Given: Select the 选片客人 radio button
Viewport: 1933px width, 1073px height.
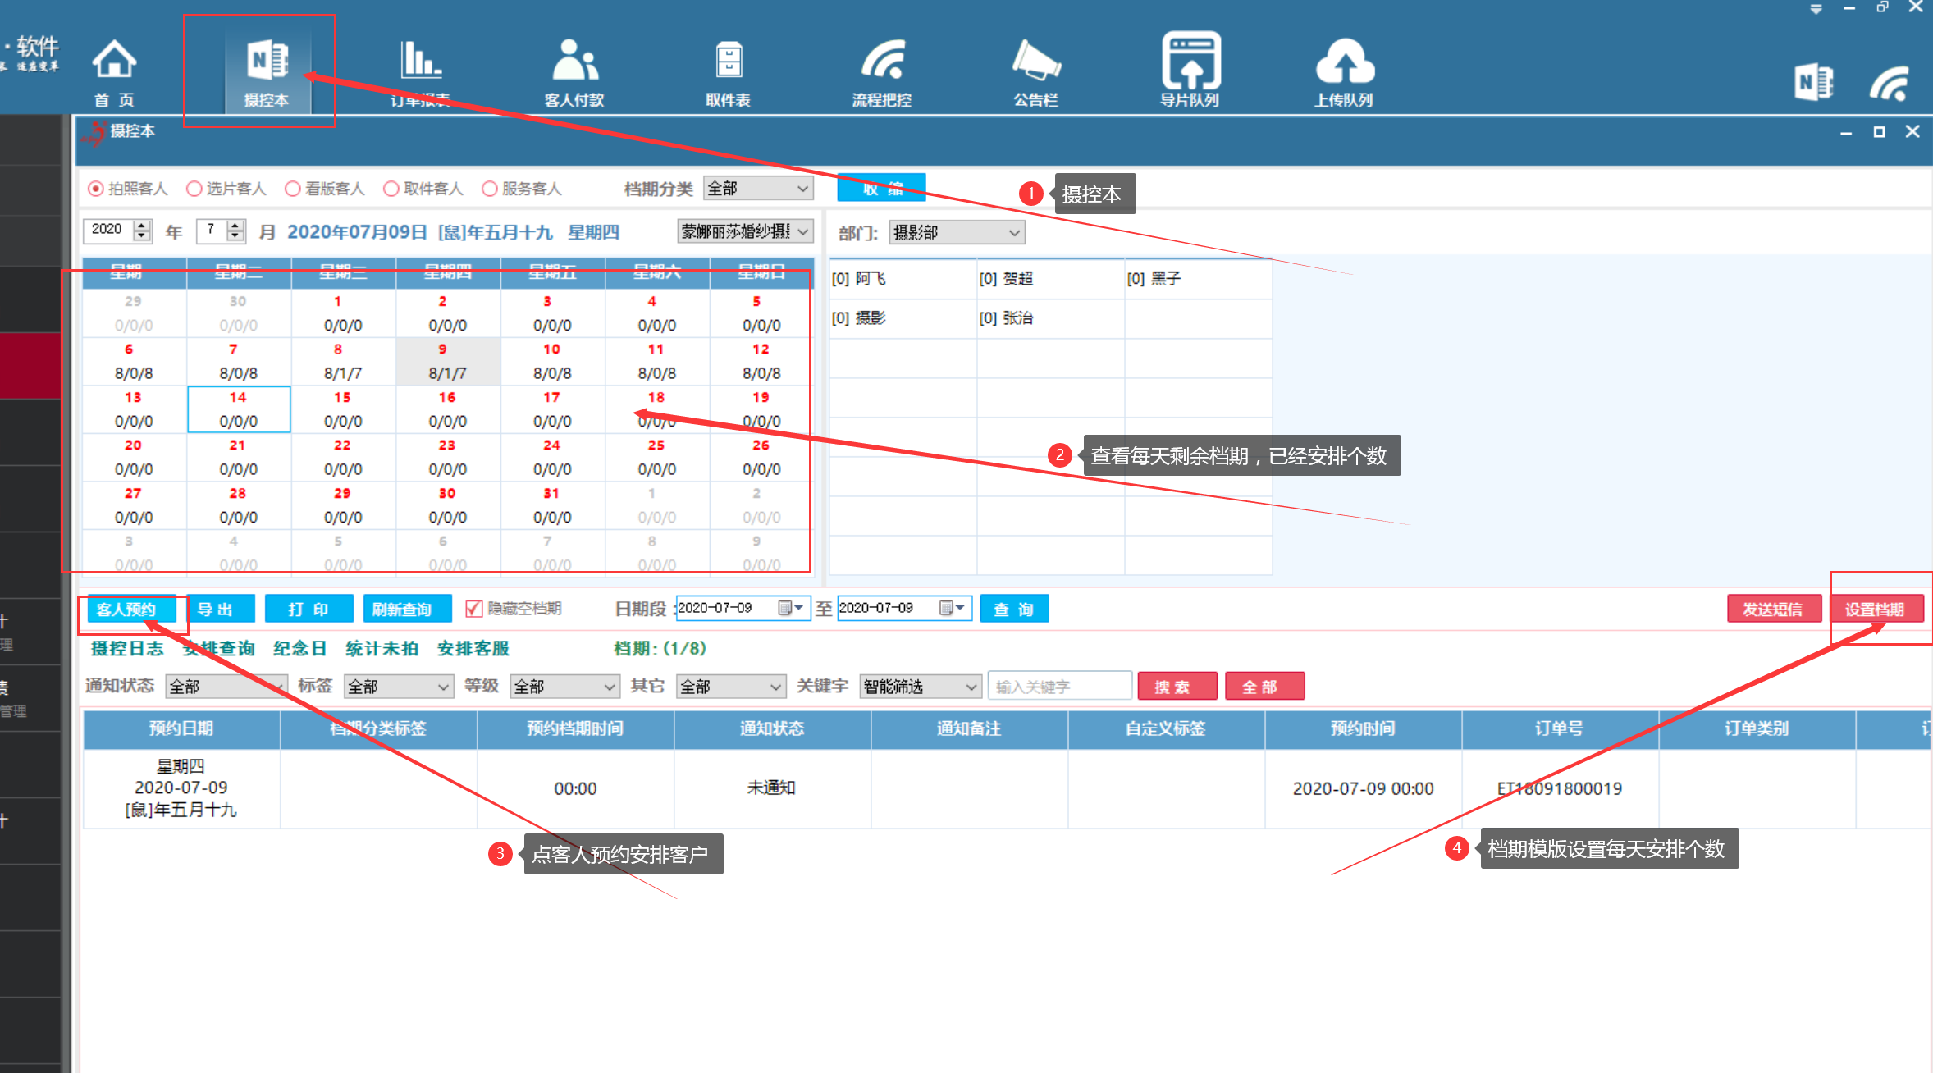Looking at the screenshot, I should pos(194,189).
